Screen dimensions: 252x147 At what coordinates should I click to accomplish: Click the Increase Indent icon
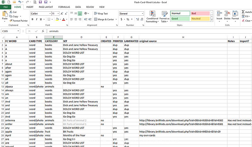coord(90,19)
